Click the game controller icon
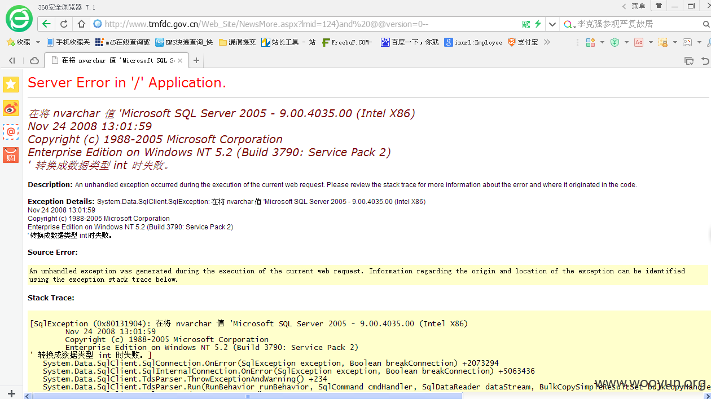 point(687,42)
